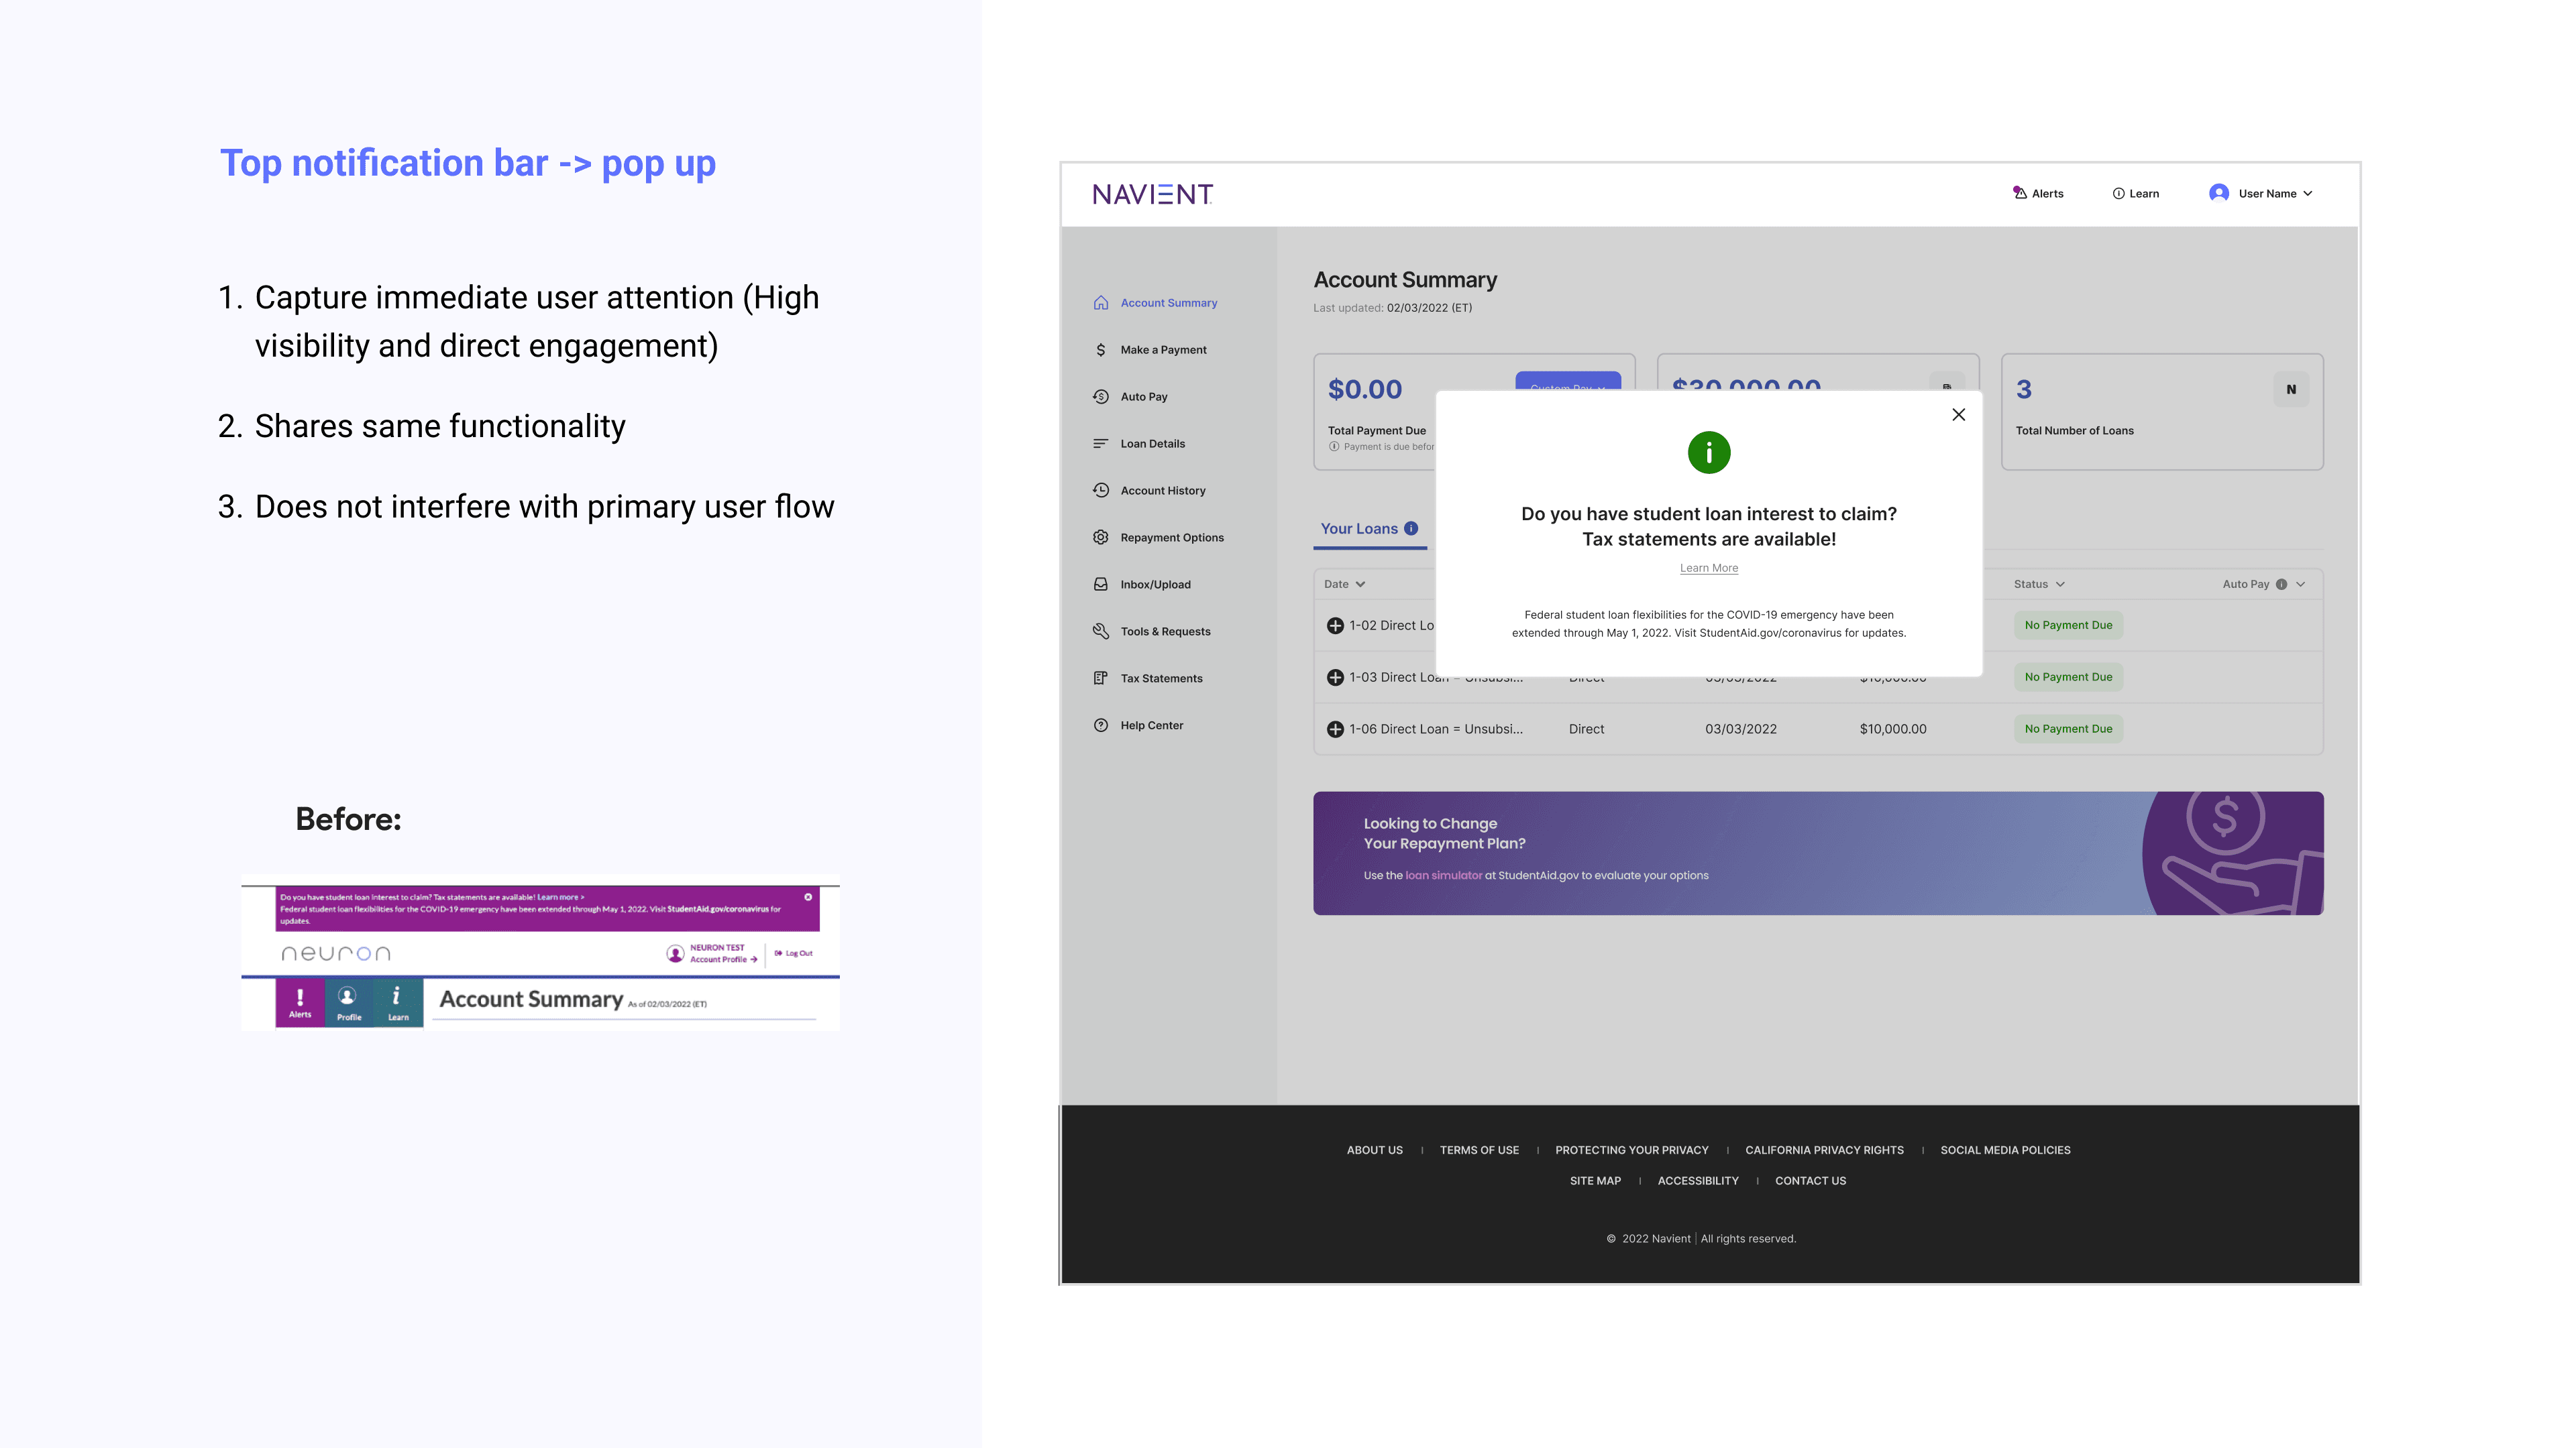This screenshot has height=1448, width=2576.
Task: Open the Accessibility footer link
Action: coord(1698,1181)
